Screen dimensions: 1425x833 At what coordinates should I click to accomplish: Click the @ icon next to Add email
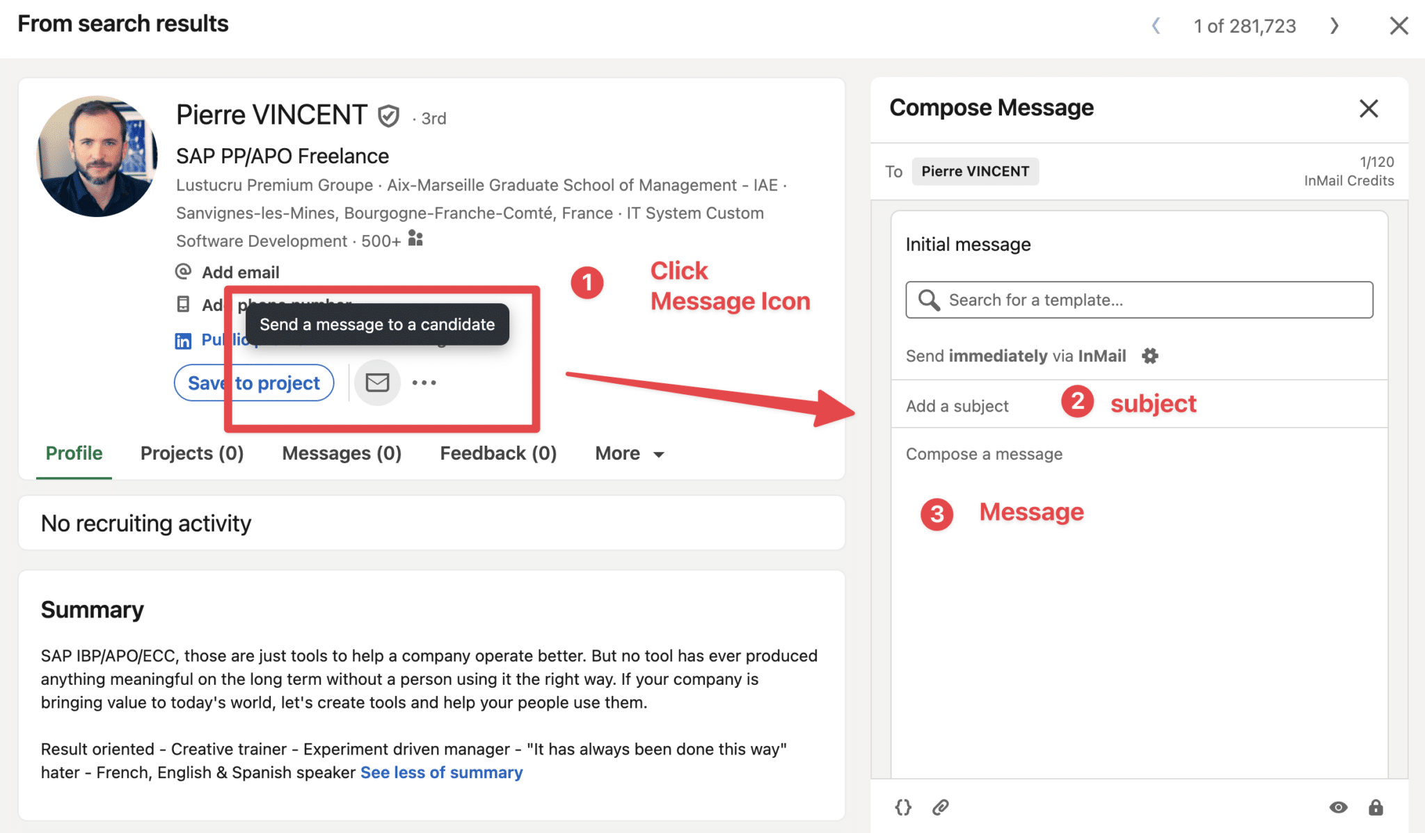[x=183, y=272]
